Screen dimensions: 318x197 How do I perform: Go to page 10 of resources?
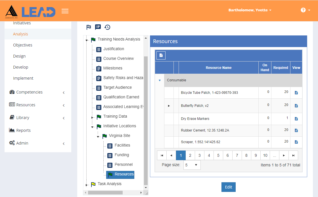coord(265,155)
